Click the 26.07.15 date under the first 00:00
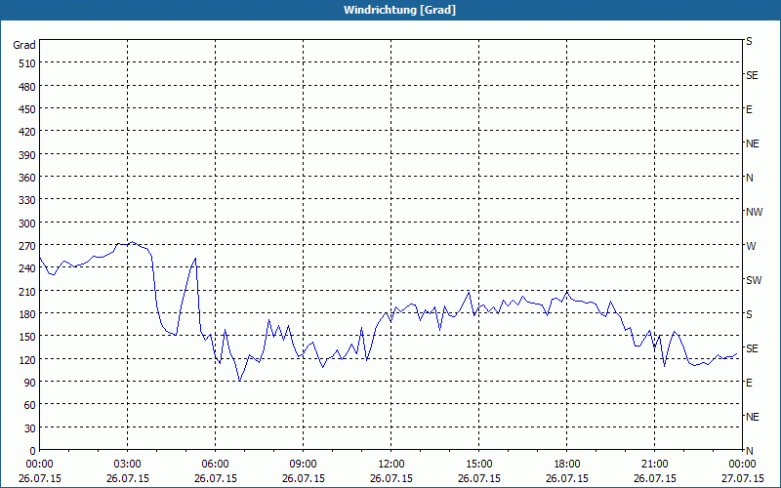This screenshot has height=488, width=781. click(39, 478)
